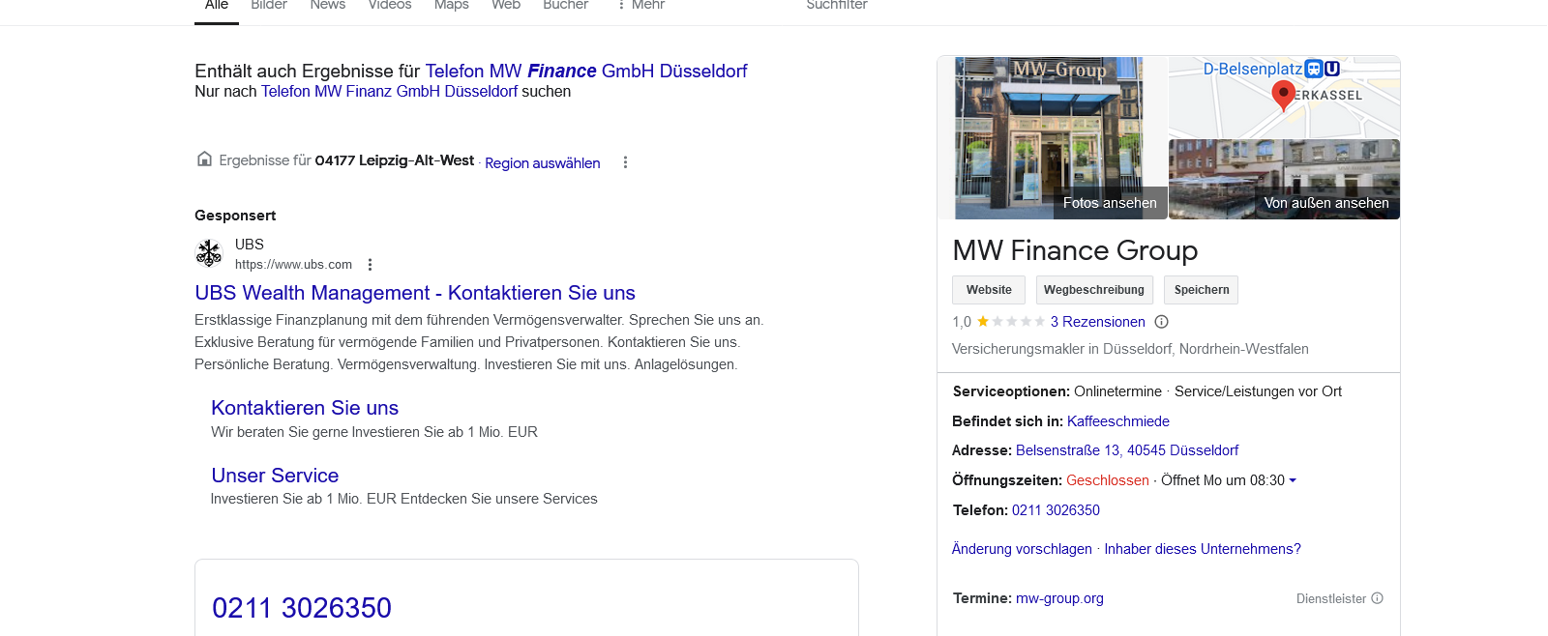
Task: Click the info icon beside 3 Rezensionen
Action: click(1161, 322)
